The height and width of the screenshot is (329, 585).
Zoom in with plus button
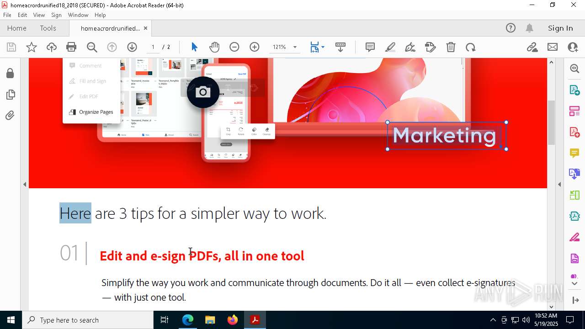[255, 47]
